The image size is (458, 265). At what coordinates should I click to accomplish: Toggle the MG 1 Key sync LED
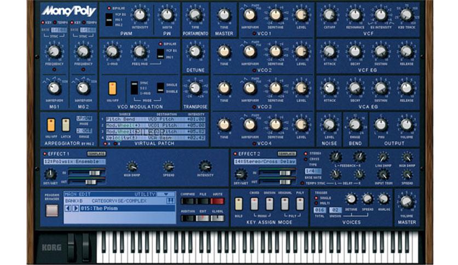(x=43, y=22)
